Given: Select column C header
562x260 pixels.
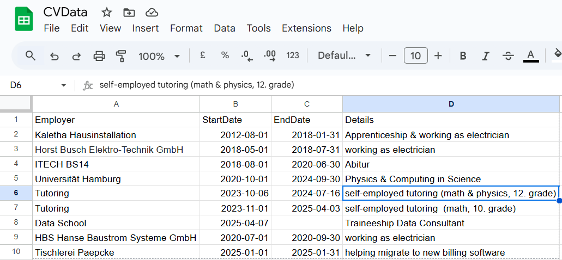Looking at the screenshot, I should coord(307,104).
